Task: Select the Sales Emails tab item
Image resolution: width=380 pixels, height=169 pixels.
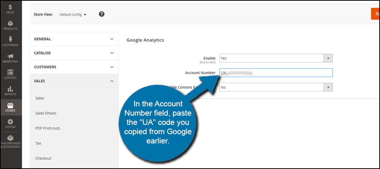Action: (46, 113)
